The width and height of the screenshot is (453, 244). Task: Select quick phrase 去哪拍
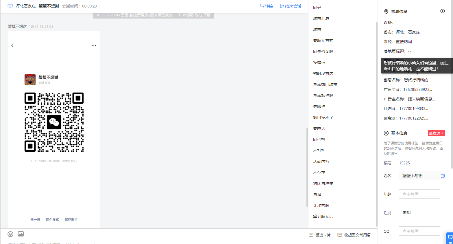(319, 107)
